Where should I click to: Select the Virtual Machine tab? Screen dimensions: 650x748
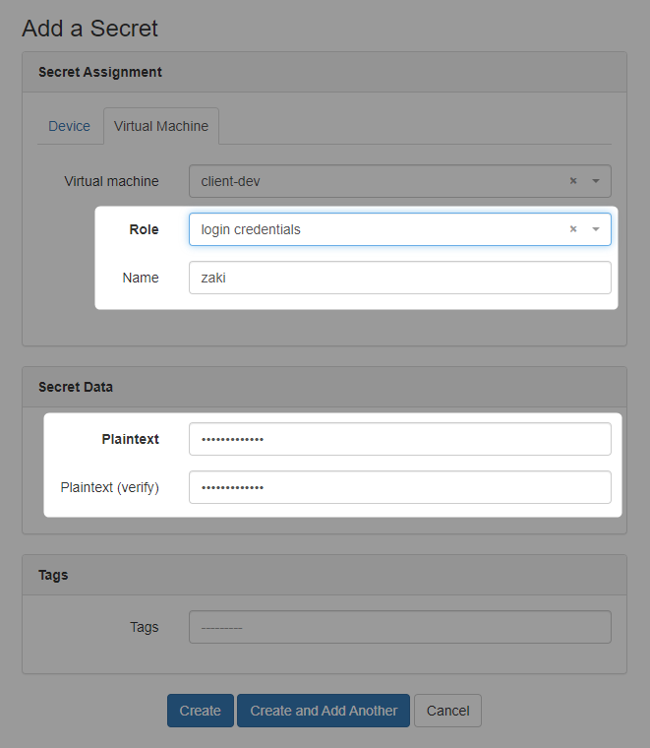[x=161, y=126]
